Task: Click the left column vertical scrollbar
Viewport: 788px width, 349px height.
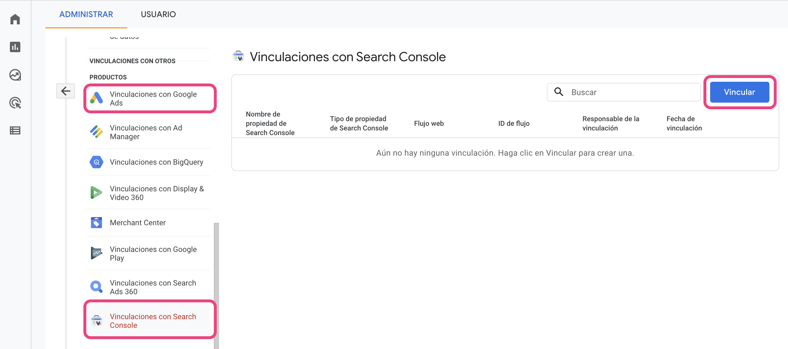Action: tap(216, 286)
